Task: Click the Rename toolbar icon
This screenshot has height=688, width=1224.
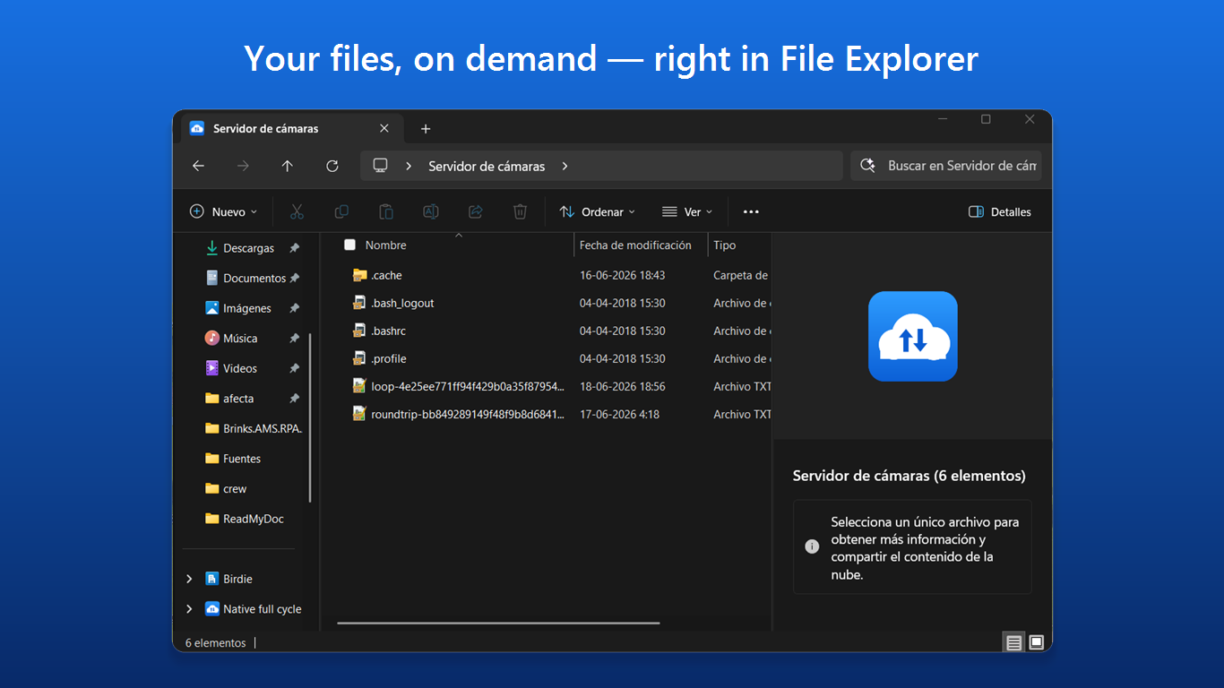Action: pos(431,212)
